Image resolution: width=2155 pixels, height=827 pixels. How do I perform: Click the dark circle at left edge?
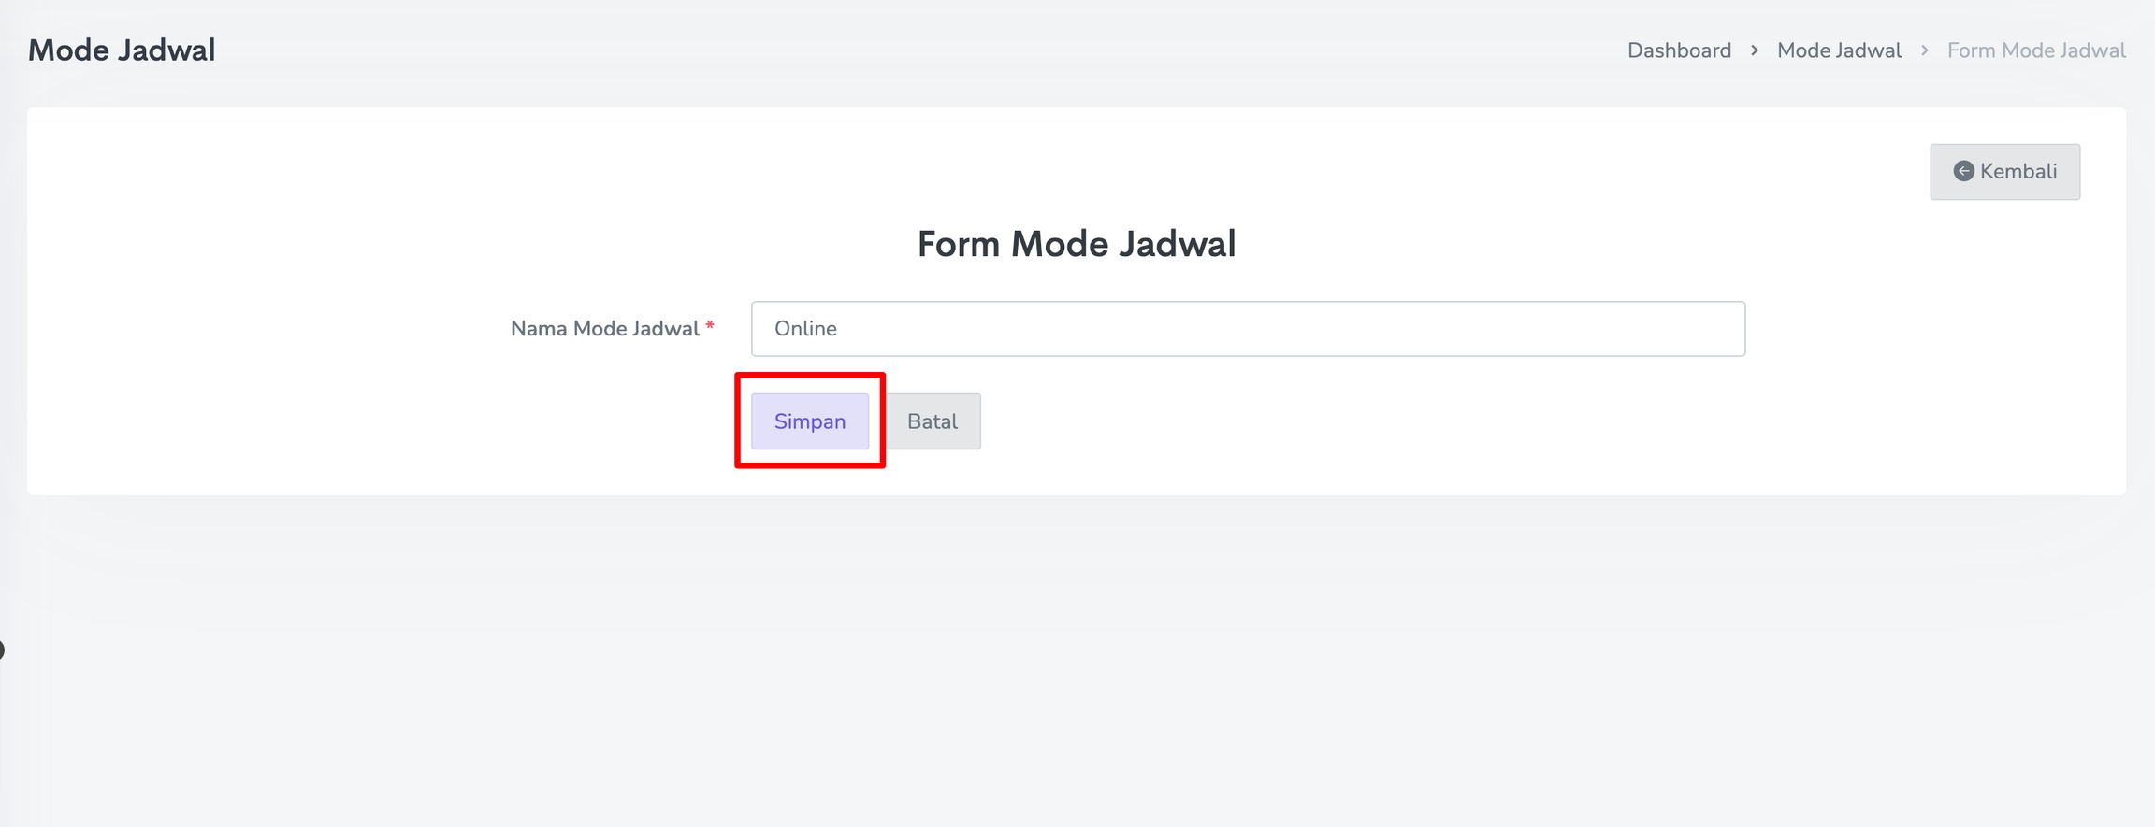[x=2, y=649]
